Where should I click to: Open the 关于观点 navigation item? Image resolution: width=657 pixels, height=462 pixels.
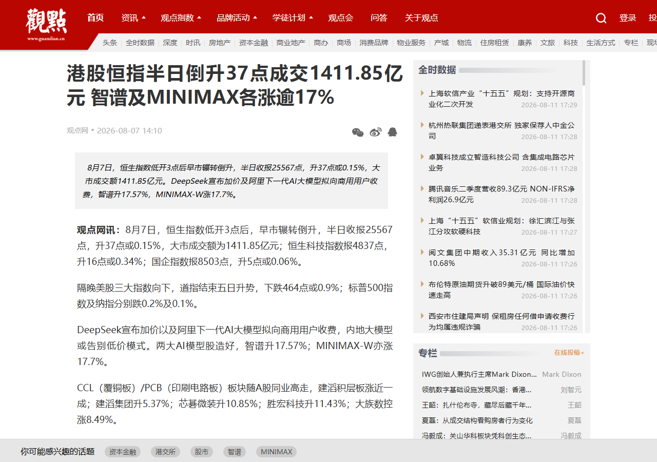click(x=421, y=18)
